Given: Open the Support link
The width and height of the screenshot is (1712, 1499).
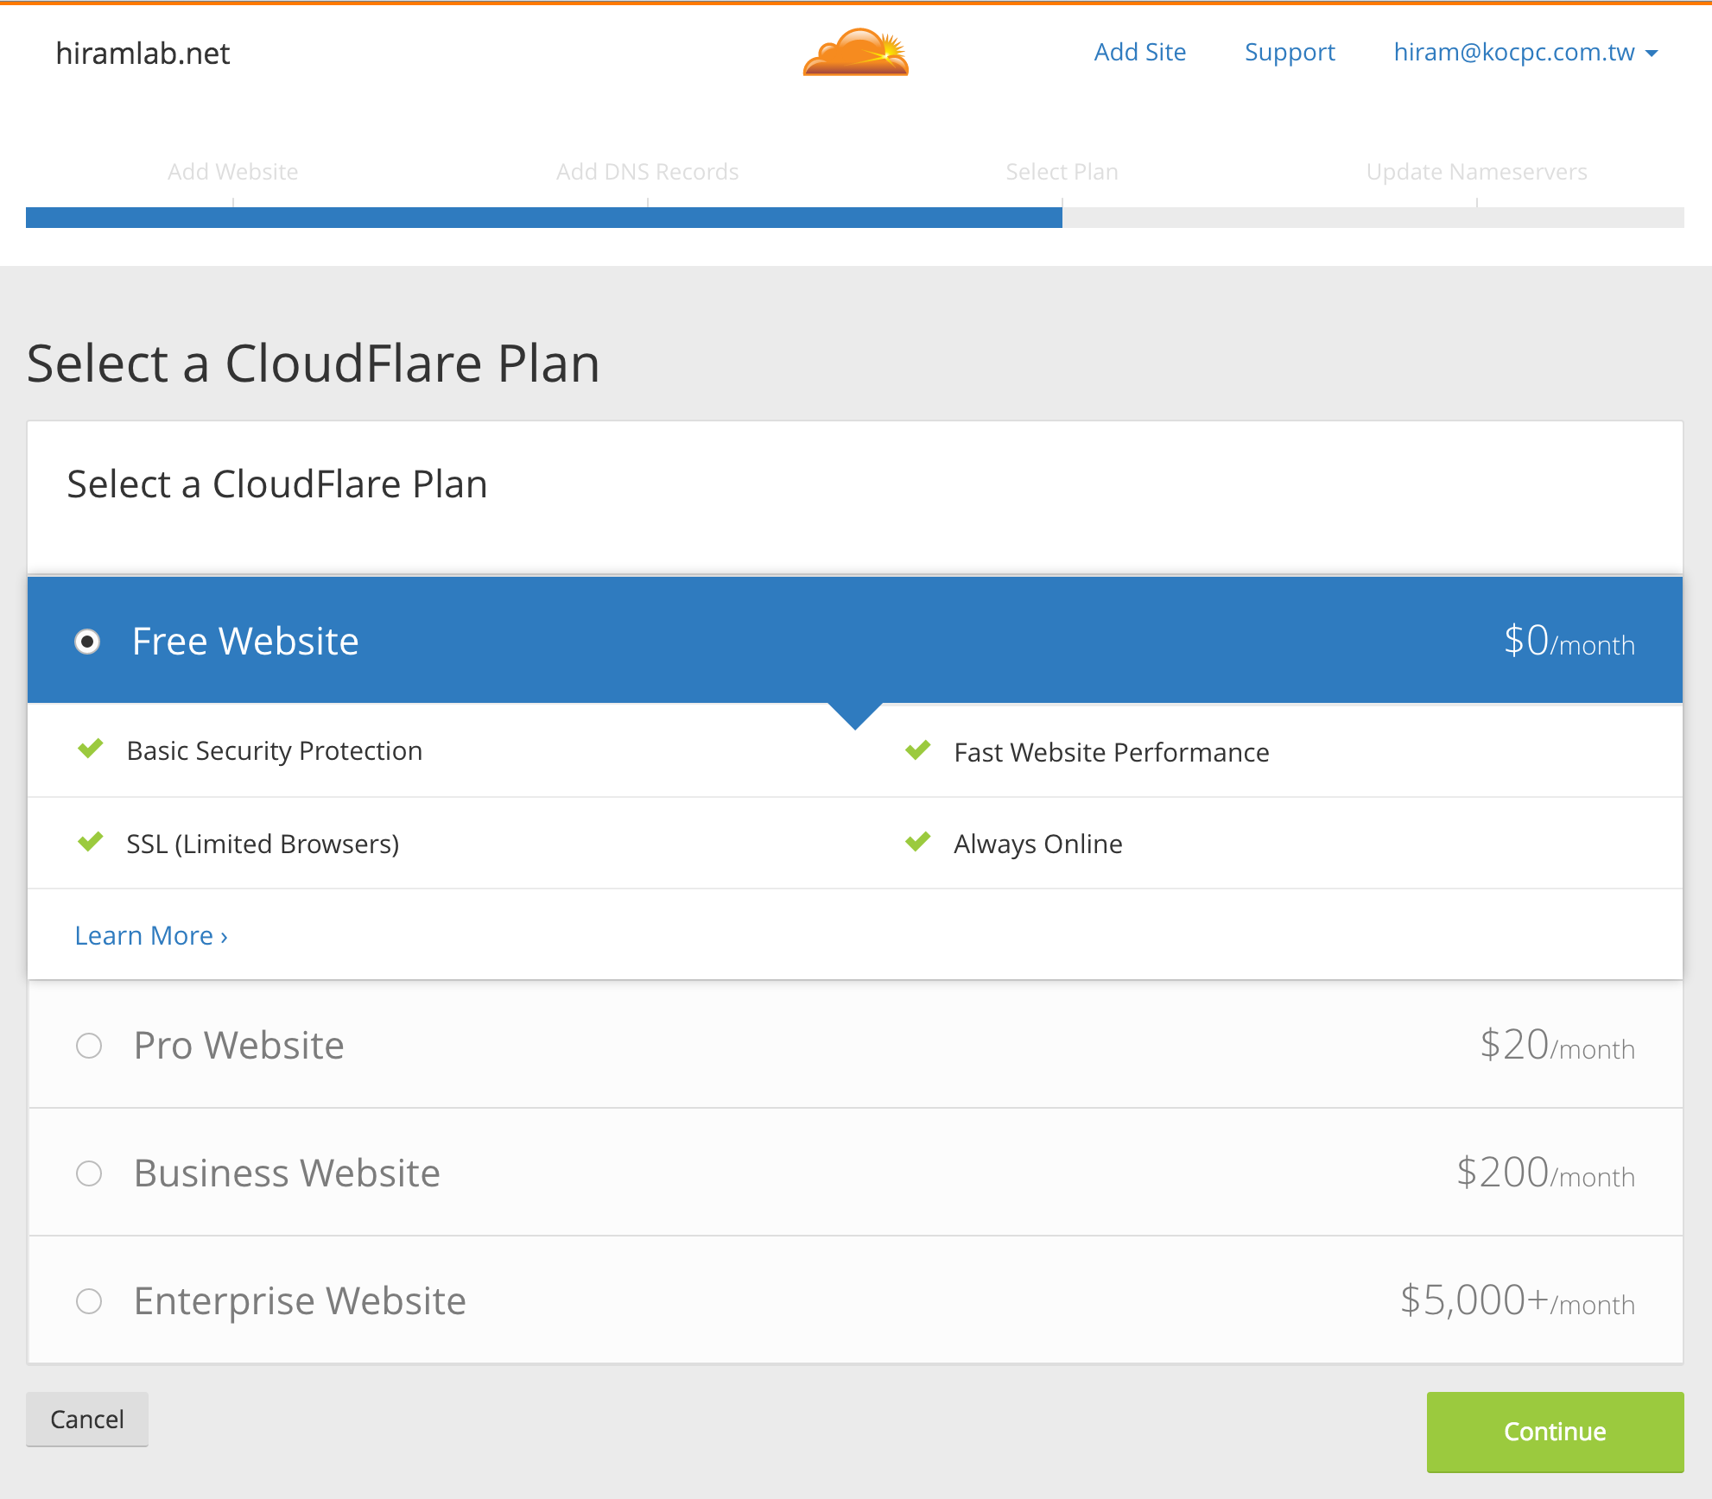Looking at the screenshot, I should pos(1290,52).
